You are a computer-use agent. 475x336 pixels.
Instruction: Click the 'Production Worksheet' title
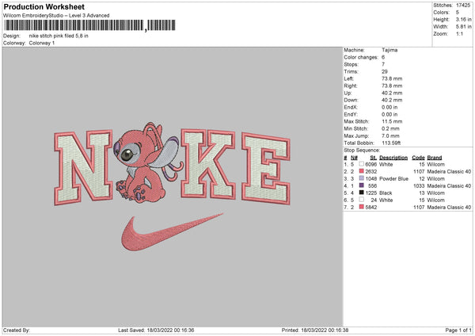[x=44, y=6]
